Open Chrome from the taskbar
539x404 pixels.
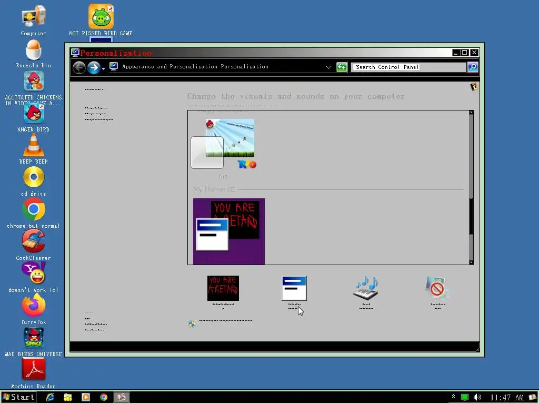tap(104, 397)
